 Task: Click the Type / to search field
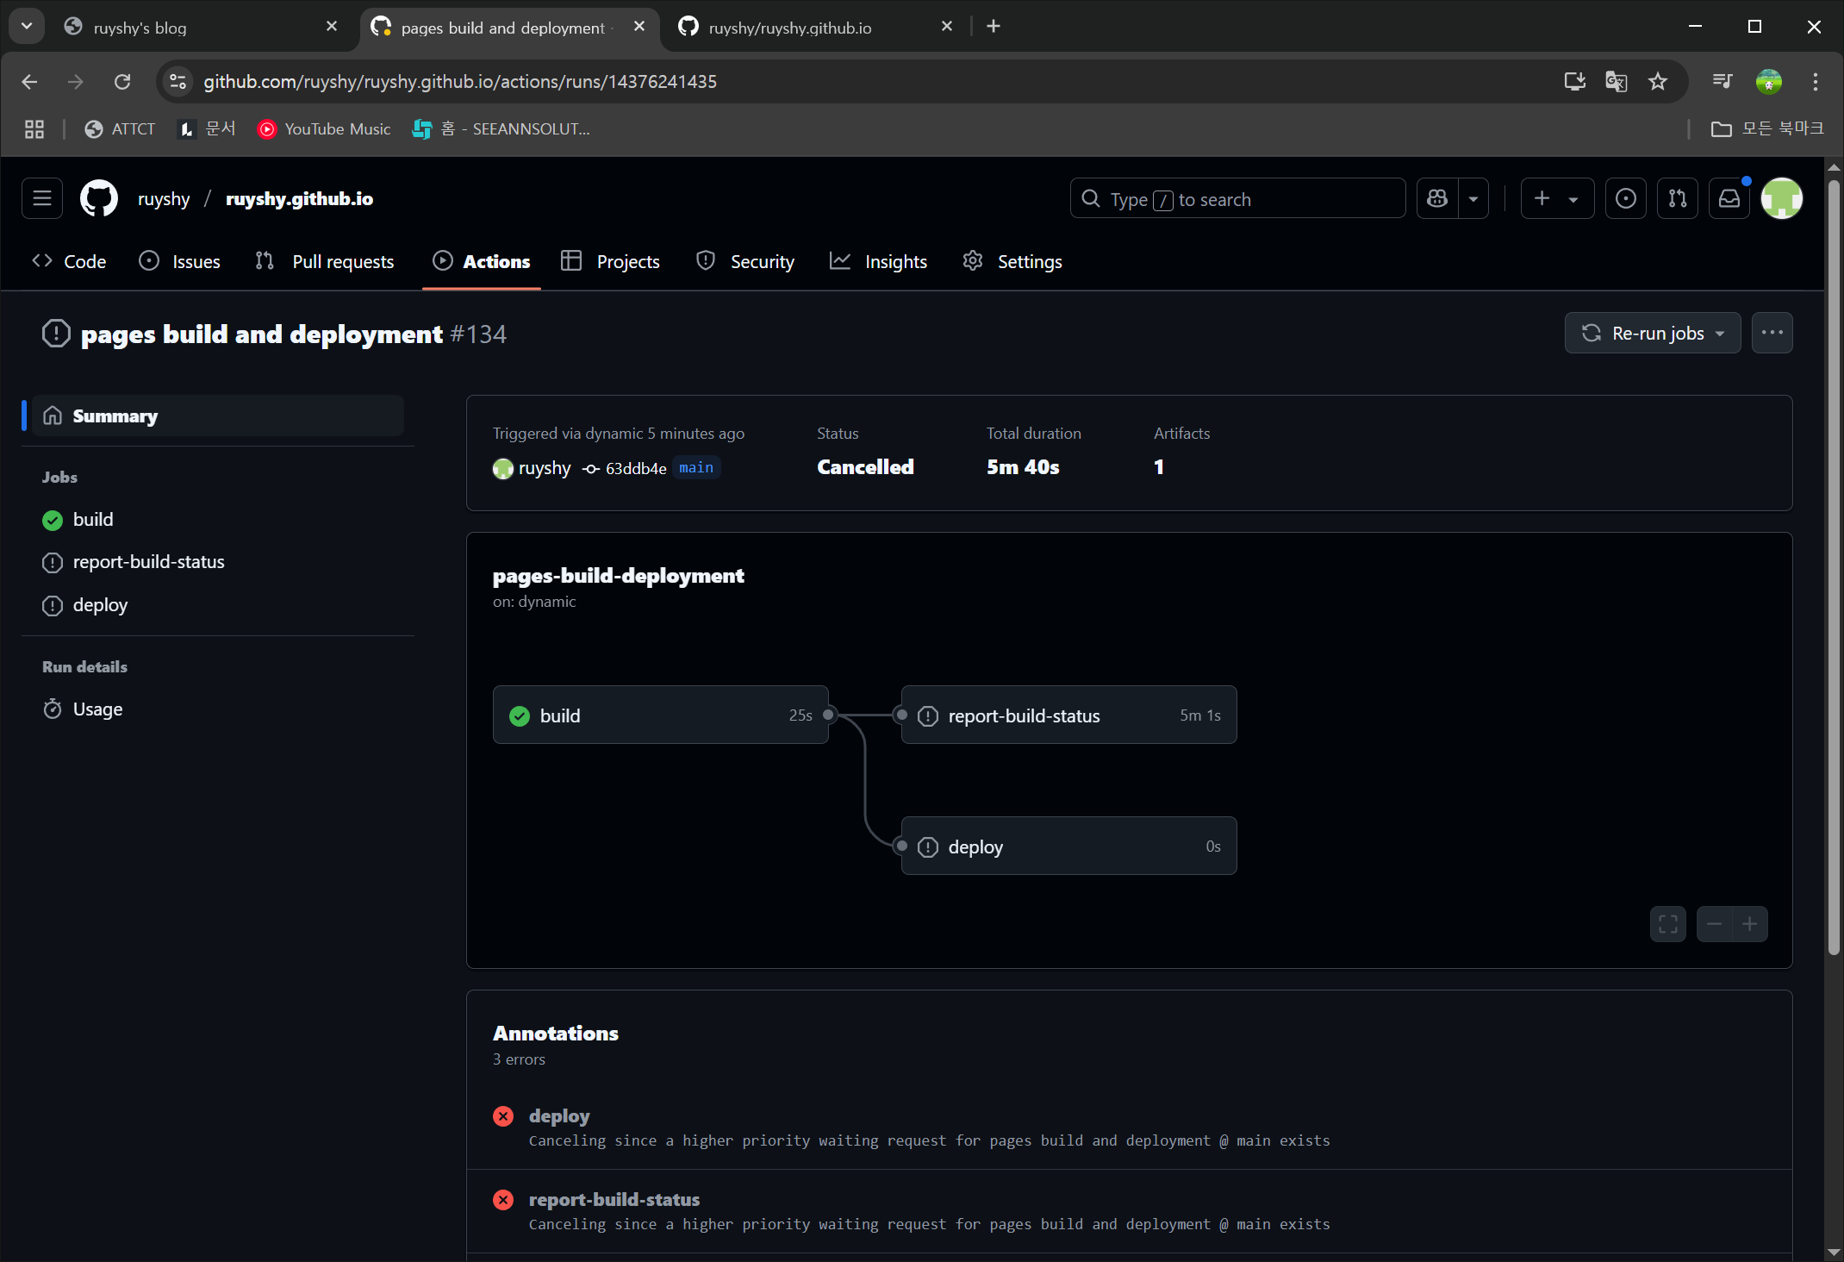(x=1237, y=198)
